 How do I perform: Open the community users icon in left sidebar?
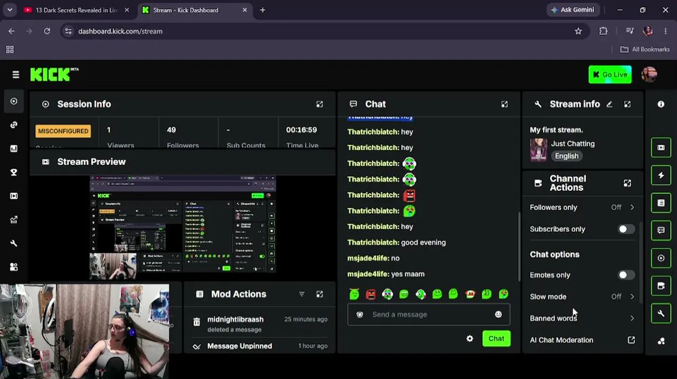point(14,267)
